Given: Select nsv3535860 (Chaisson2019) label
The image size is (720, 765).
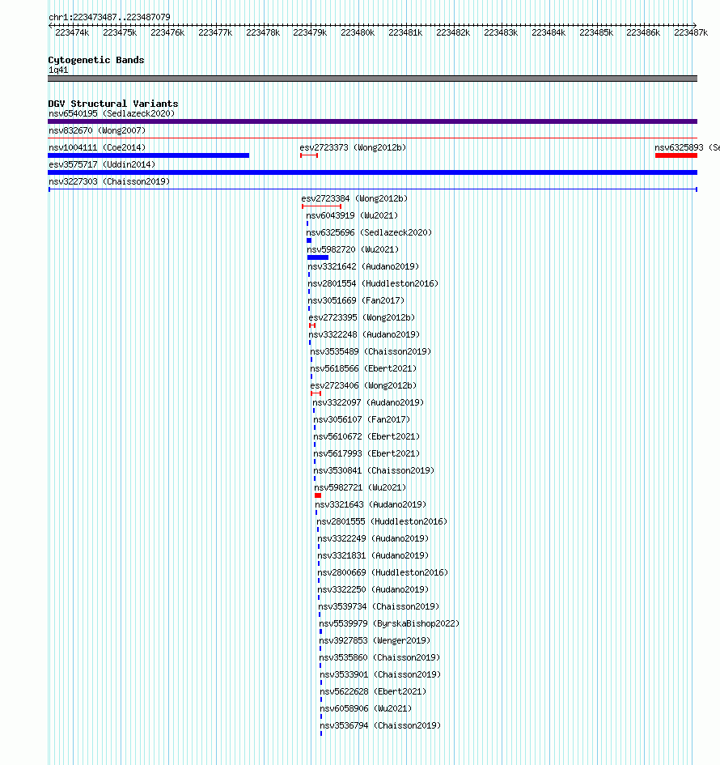Looking at the screenshot, I should 379,658.
